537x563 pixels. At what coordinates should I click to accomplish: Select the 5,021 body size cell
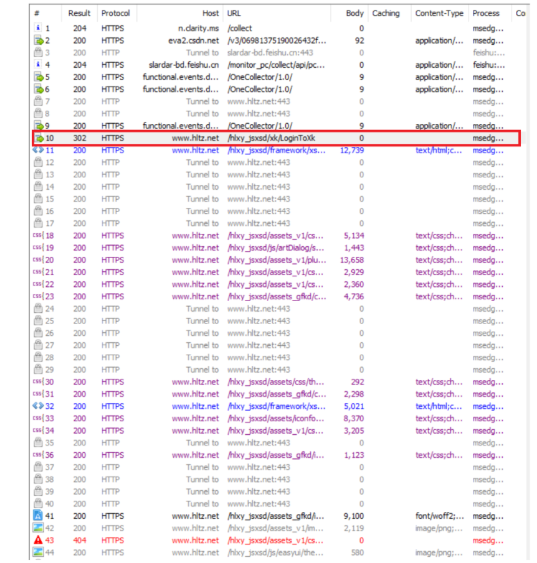pos(354,406)
